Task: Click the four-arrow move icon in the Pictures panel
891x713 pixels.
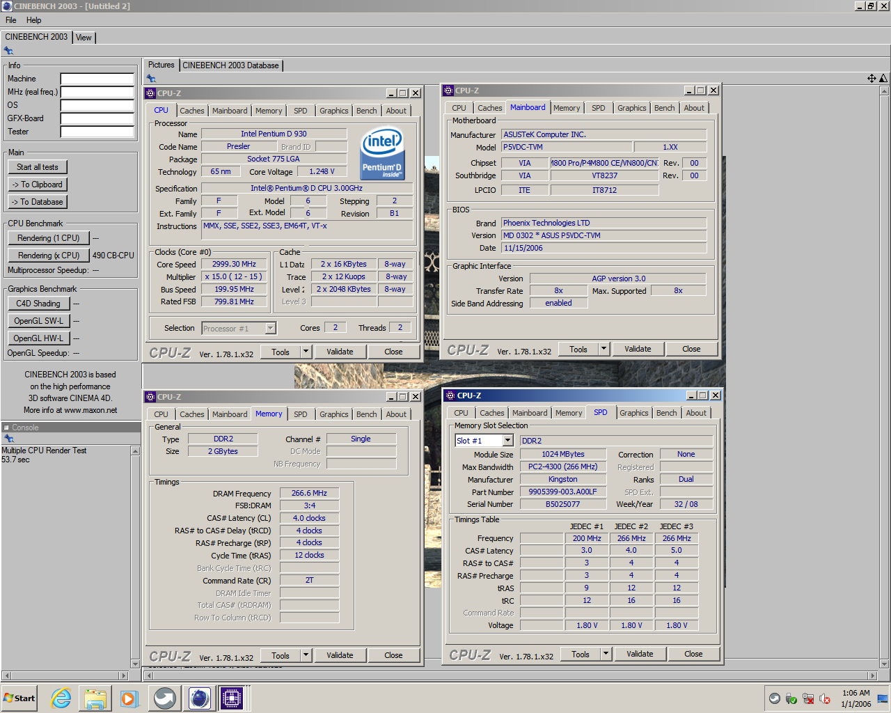Action: (x=872, y=78)
